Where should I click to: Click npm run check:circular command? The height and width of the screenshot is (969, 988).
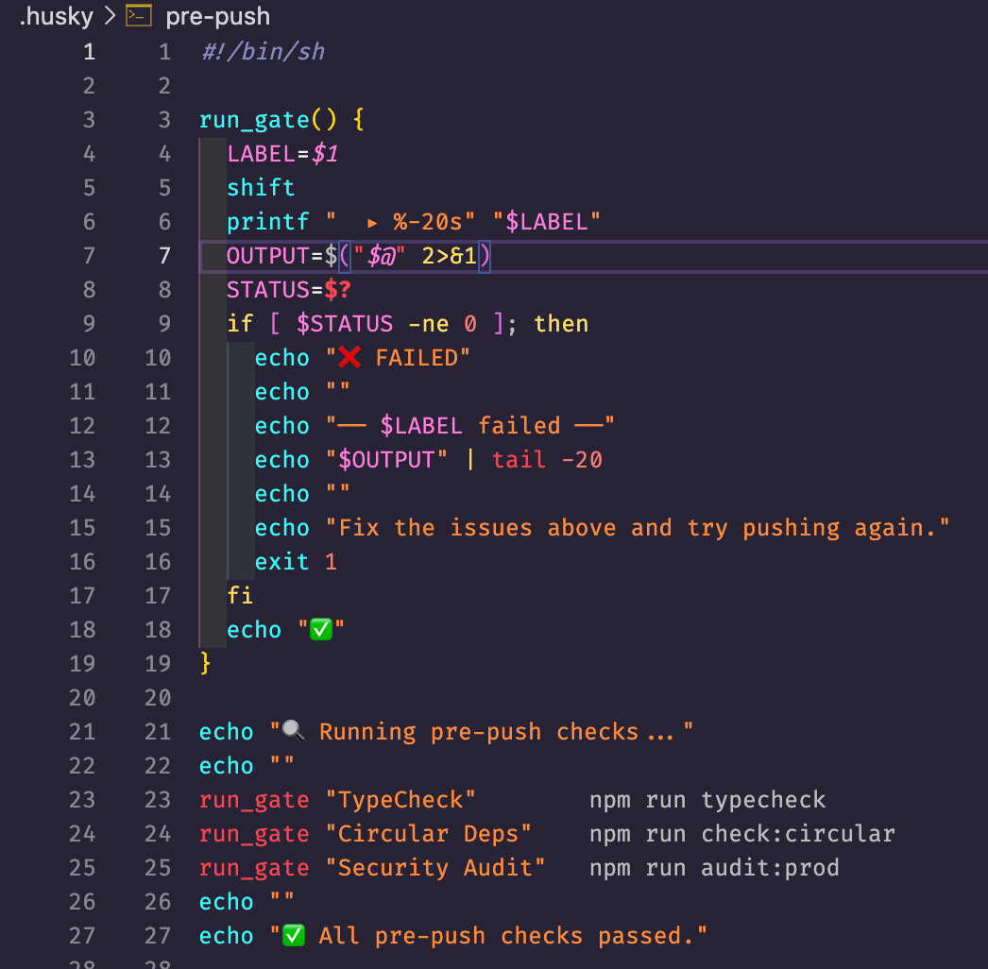point(742,834)
